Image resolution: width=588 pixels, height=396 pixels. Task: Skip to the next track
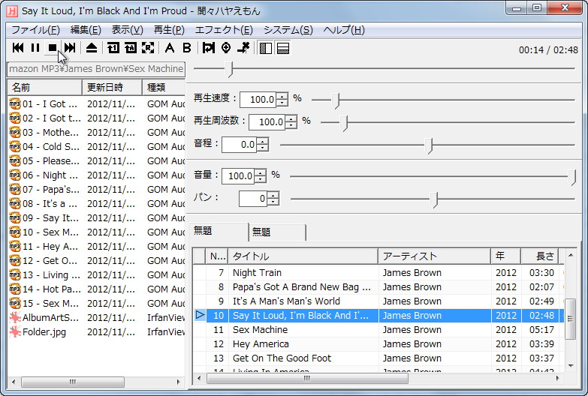pyautogui.click(x=70, y=47)
